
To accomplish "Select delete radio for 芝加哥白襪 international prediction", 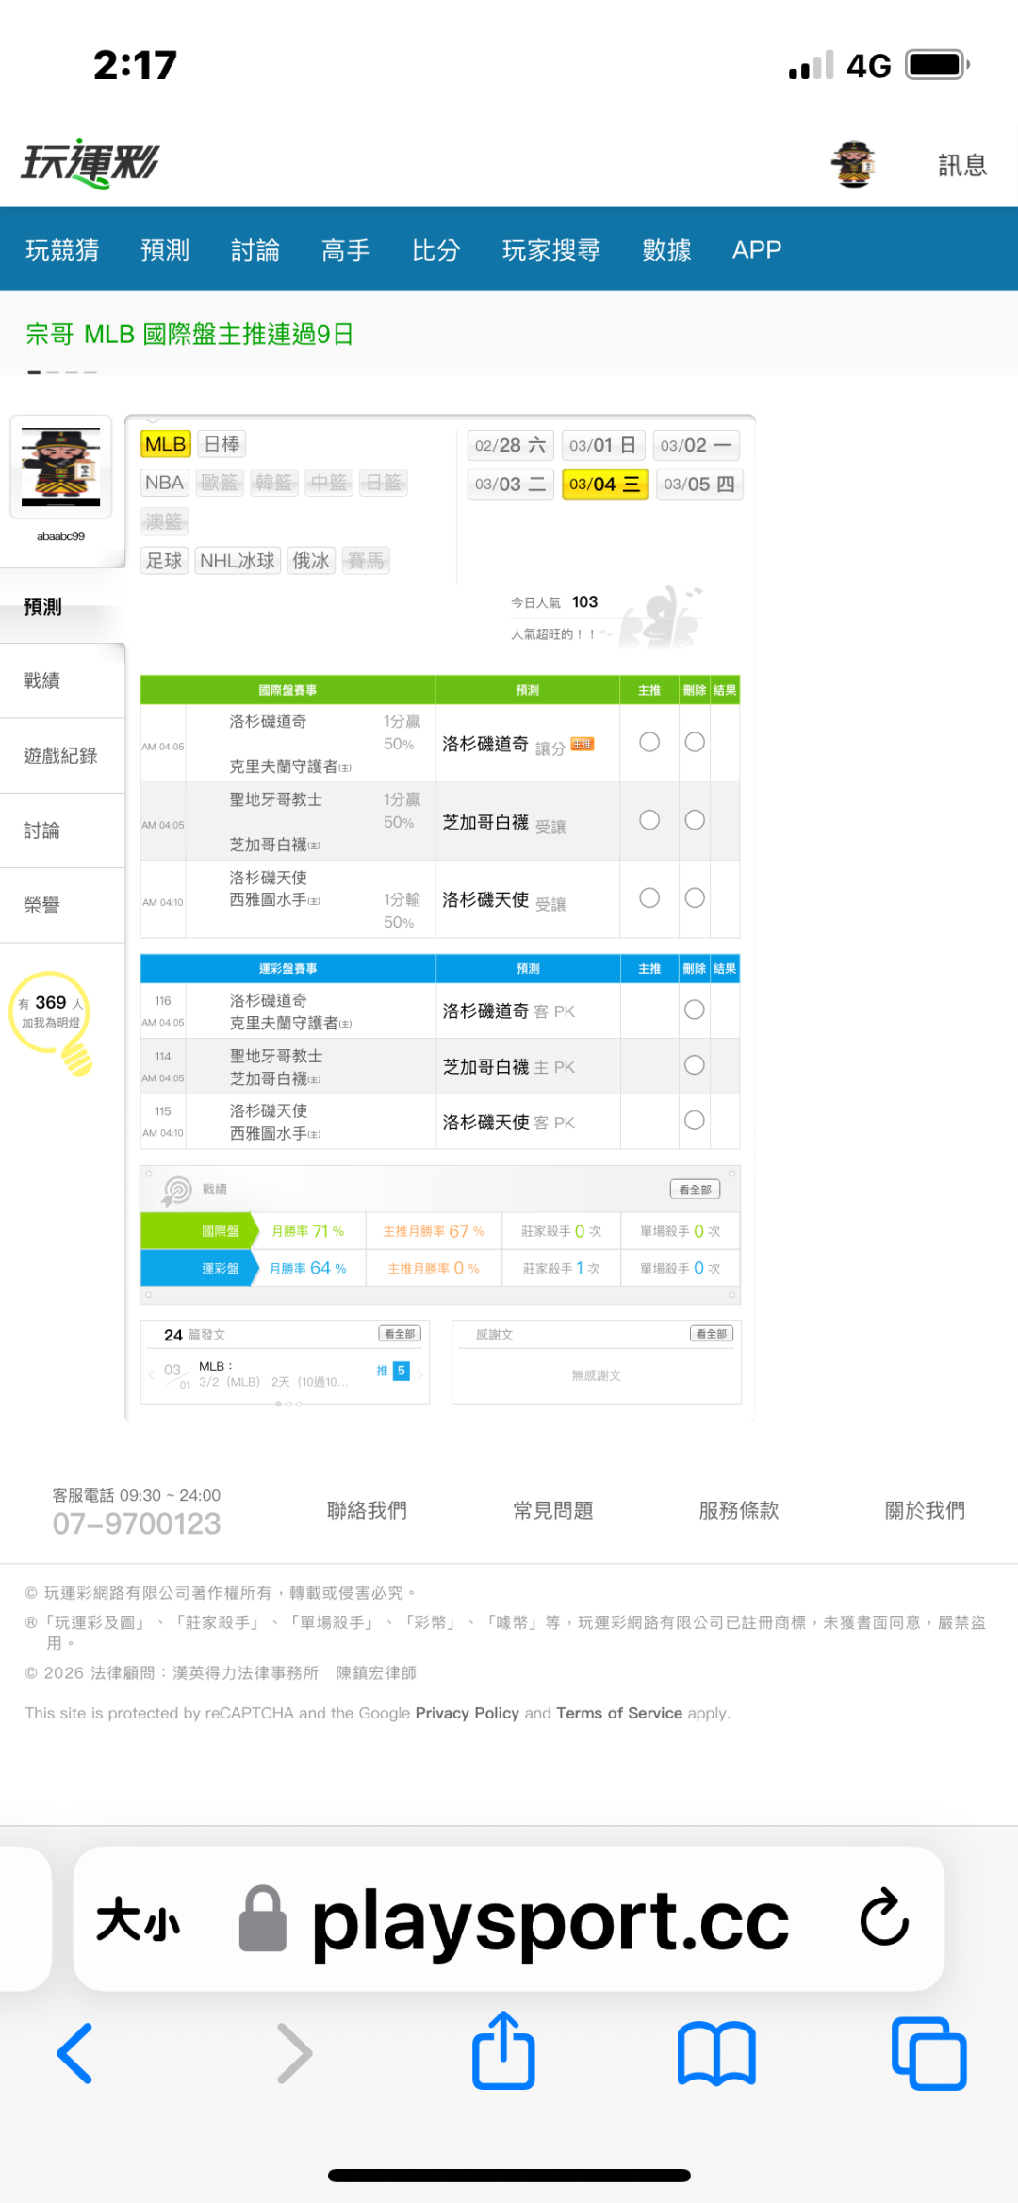I will [695, 820].
